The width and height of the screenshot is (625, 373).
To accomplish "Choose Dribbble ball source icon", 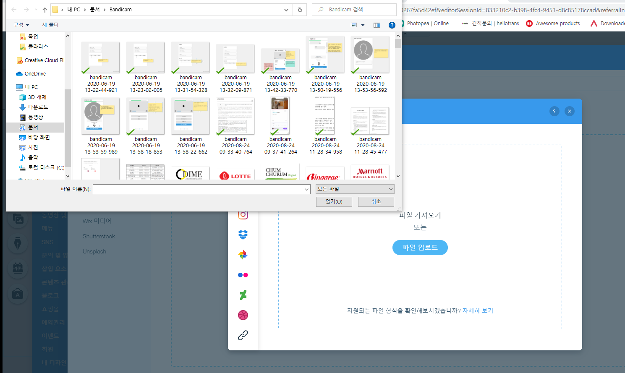I will 243,315.
